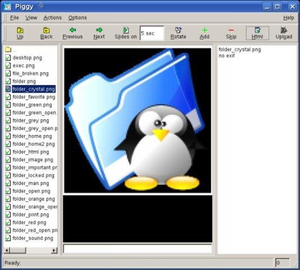Select folder_orange_open file in list

point(35,206)
